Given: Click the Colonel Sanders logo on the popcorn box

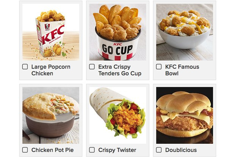Looking at the screenshot, I should point(47,27).
